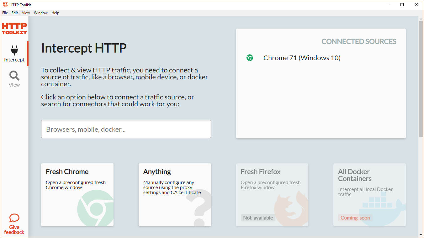Launch the Fresh Chrome interceptor card
This screenshot has width=424, height=238.
(x=77, y=195)
